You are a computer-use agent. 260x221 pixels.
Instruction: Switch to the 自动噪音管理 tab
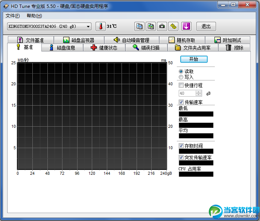click(x=132, y=40)
